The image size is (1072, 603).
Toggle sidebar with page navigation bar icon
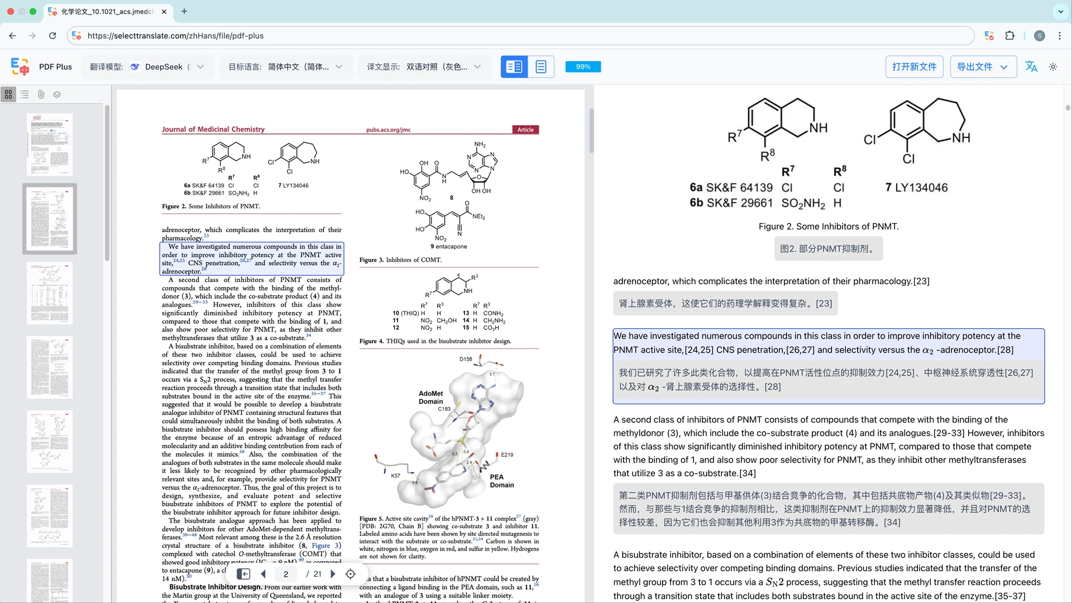(243, 574)
